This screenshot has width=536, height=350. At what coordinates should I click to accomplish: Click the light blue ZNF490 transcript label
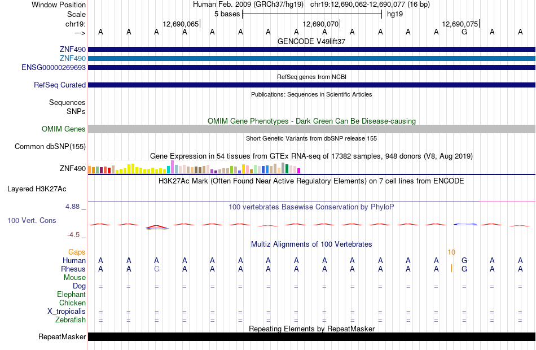click(72, 59)
